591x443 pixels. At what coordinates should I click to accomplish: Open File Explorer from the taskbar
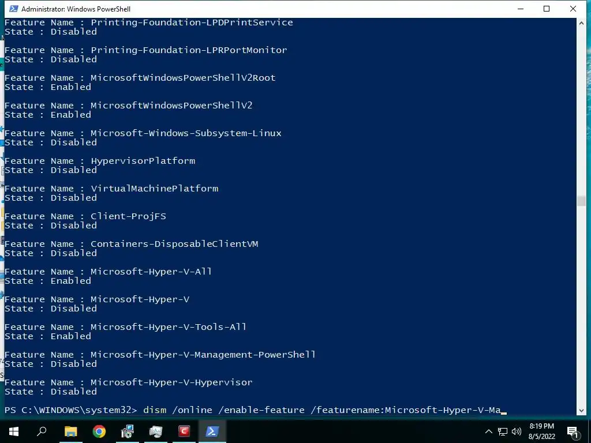(x=70, y=431)
